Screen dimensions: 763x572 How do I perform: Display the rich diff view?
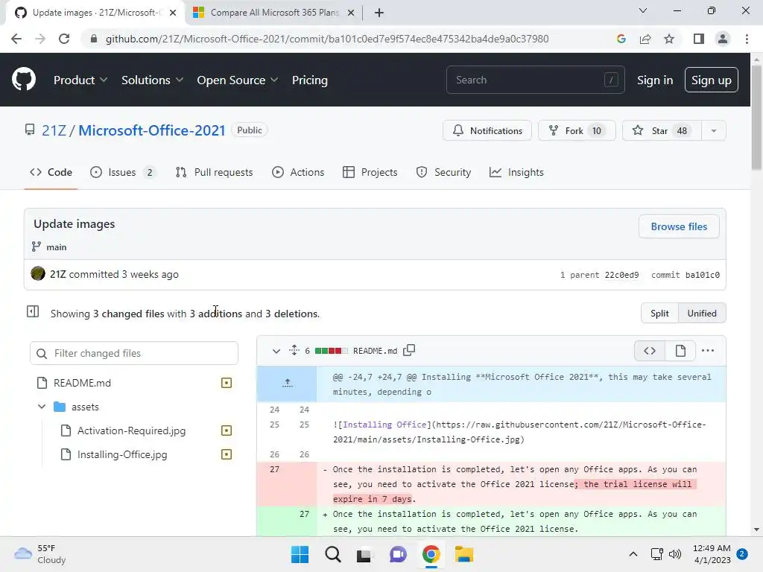click(680, 351)
